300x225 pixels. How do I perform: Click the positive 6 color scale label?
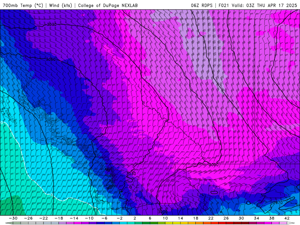[150, 218]
